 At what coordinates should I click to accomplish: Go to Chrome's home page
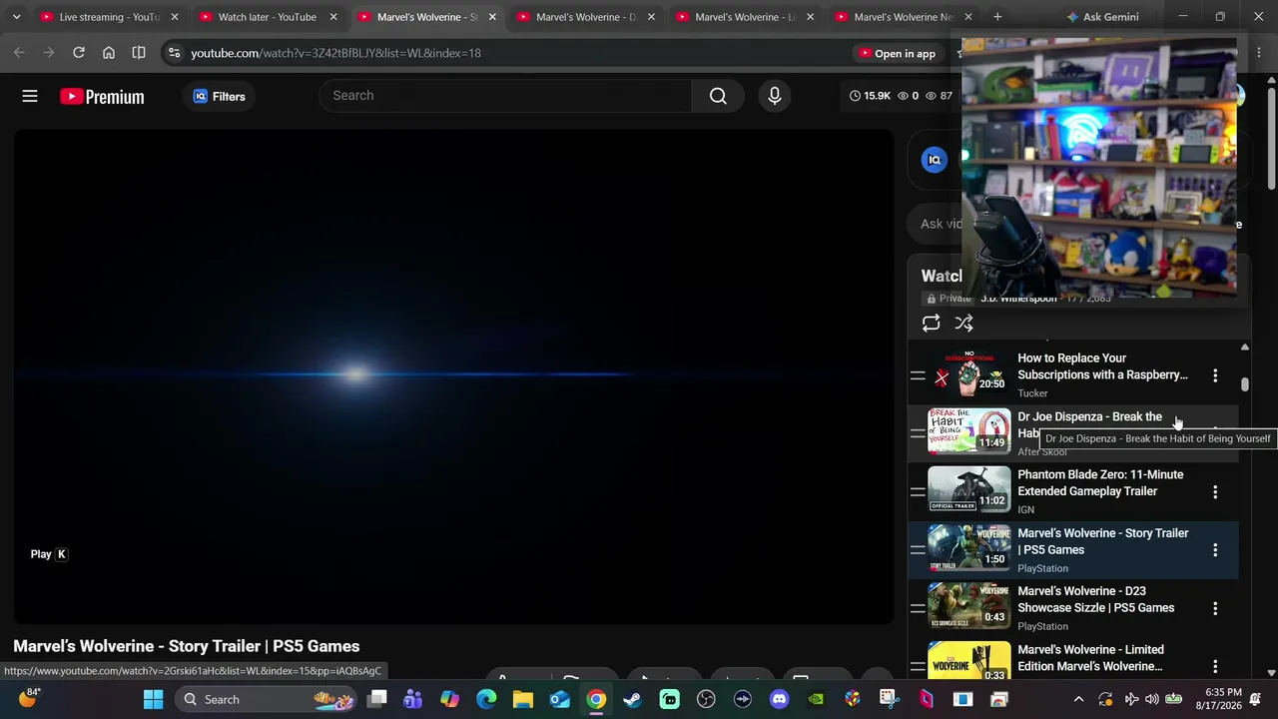coord(109,53)
